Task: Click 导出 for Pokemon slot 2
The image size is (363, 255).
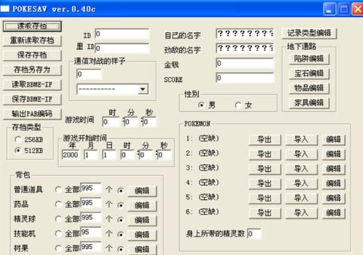Action: pos(265,154)
